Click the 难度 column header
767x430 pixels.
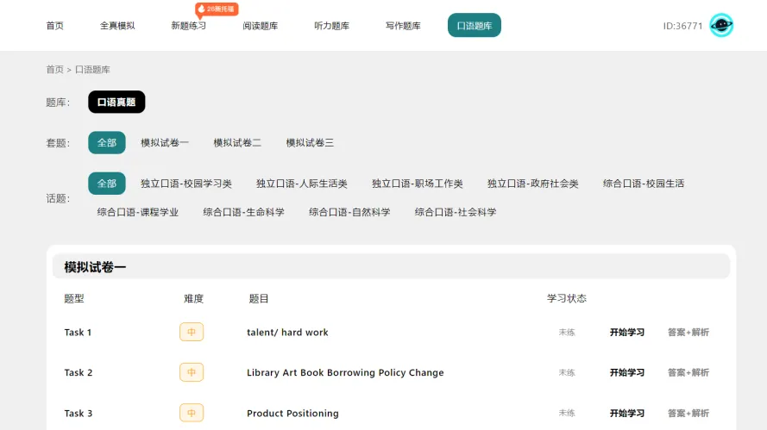194,298
